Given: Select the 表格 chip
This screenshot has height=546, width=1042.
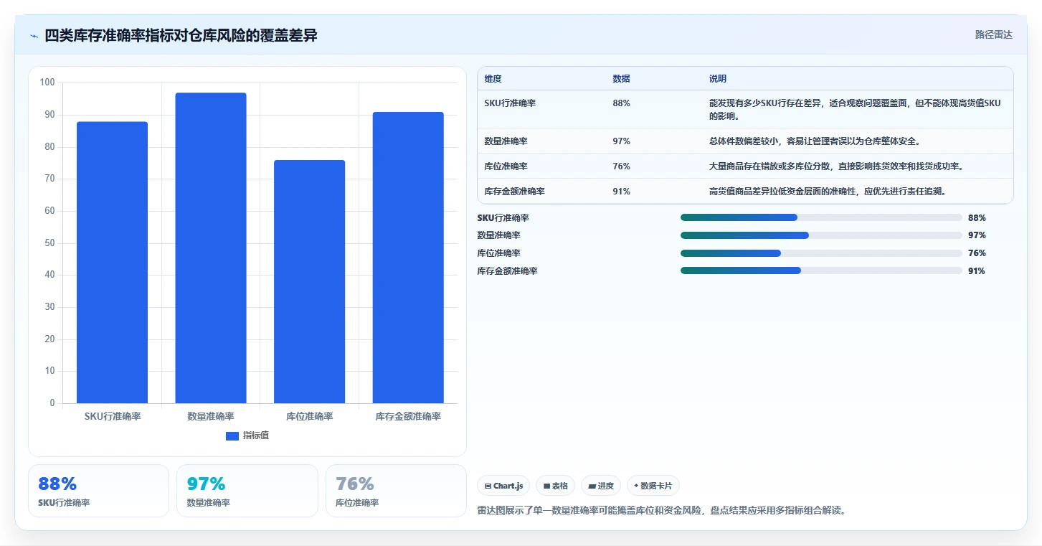Looking at the screenshot, I should tap(555, 486).
